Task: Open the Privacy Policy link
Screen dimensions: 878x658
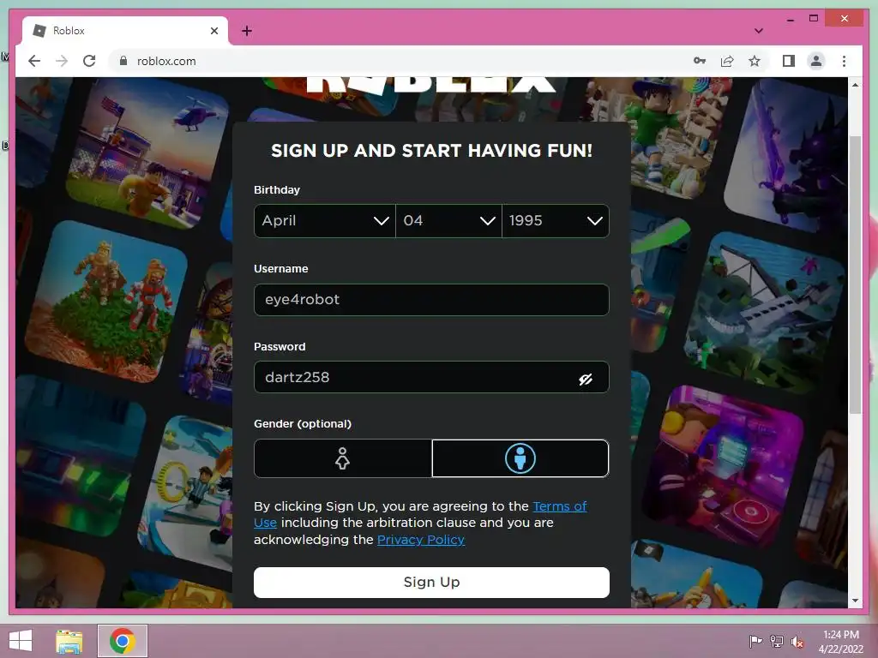Action: tap(420, 540)
